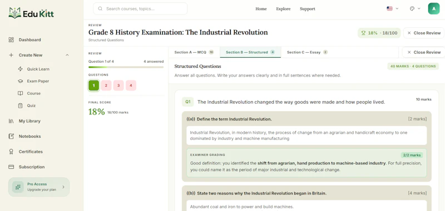This screenshot has width=445, height=211.
Task: Click the exam title heading
Action: (178, 32)
